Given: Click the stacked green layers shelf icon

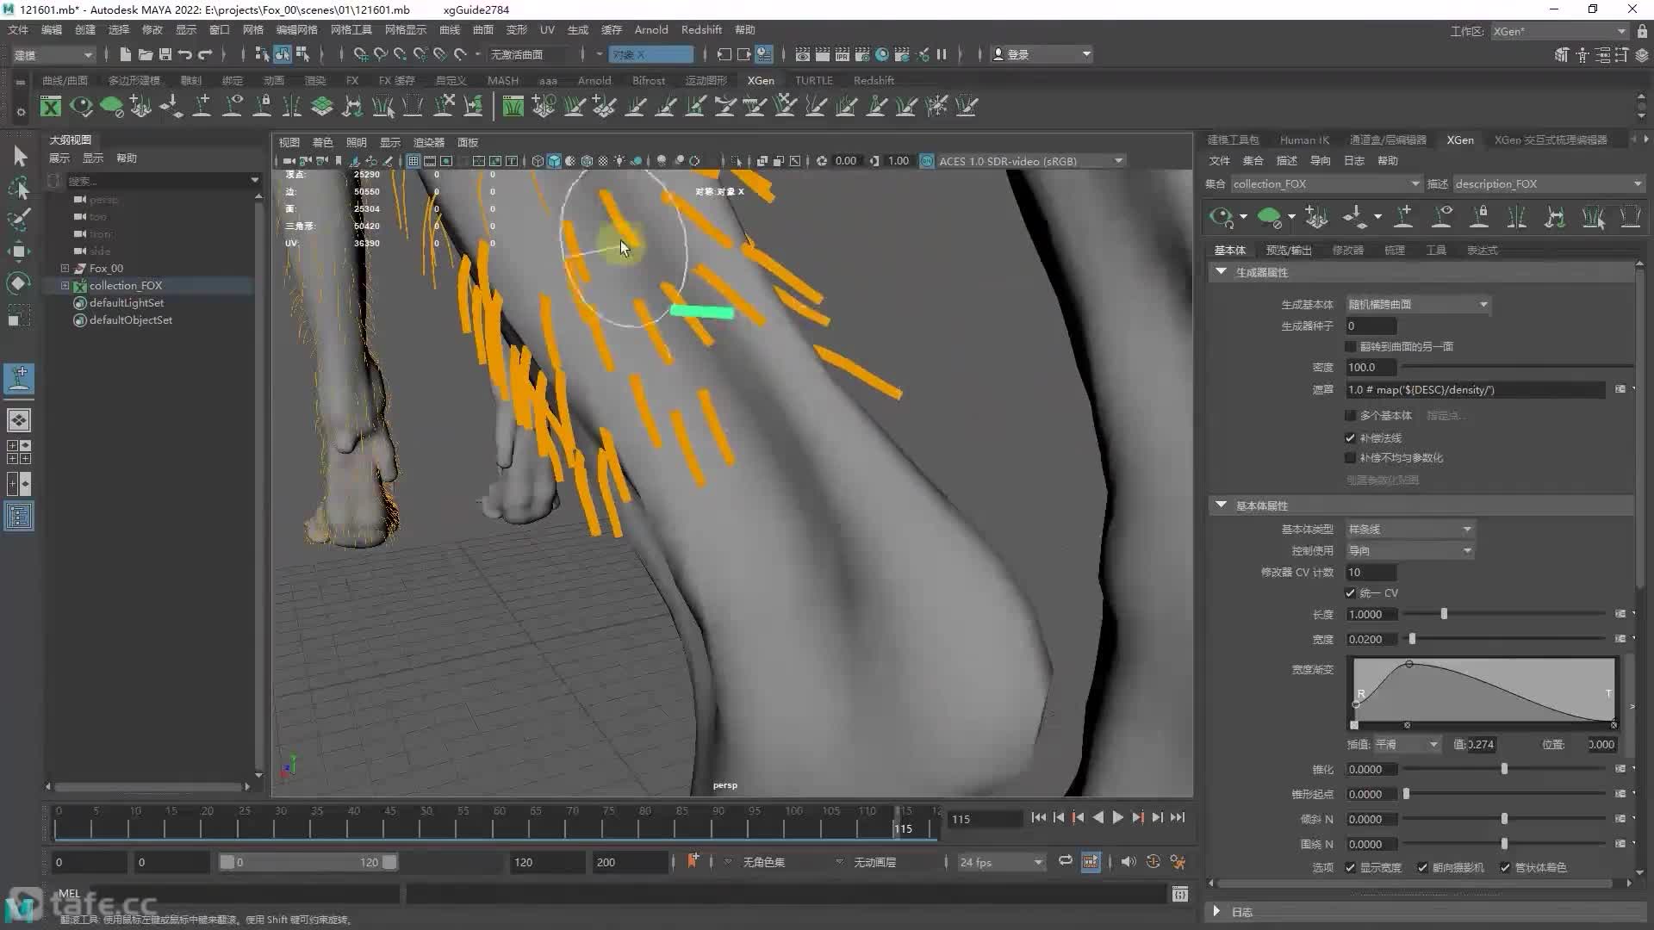Looking at the screenshot, I should tap(322, 106).
